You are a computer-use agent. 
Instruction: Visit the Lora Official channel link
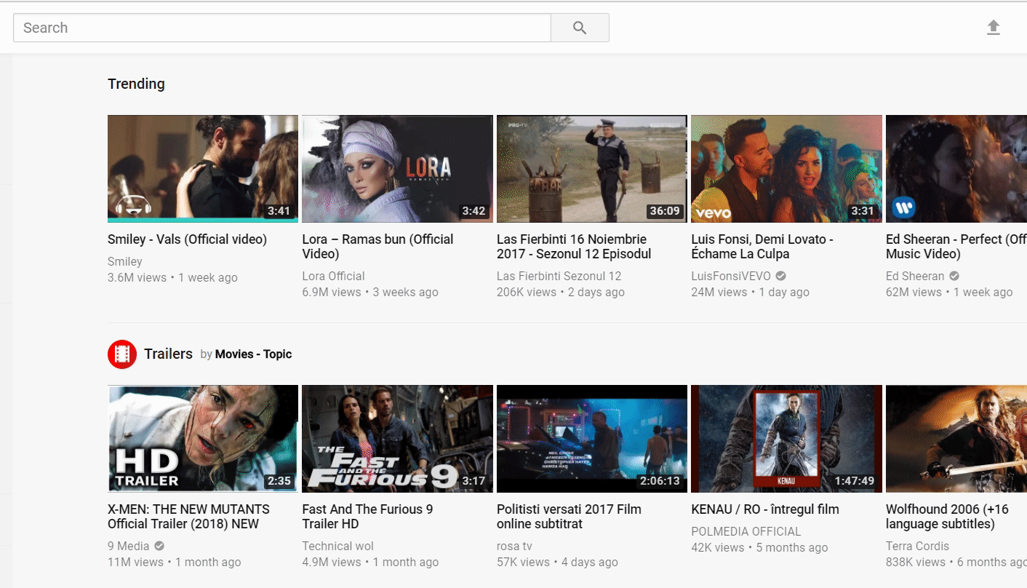333,277
